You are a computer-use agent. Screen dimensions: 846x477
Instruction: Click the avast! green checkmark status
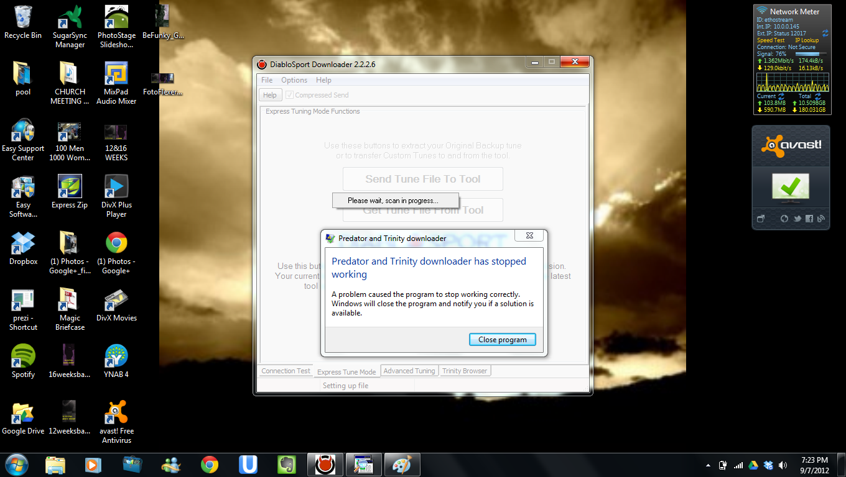[x=790, y=186]
